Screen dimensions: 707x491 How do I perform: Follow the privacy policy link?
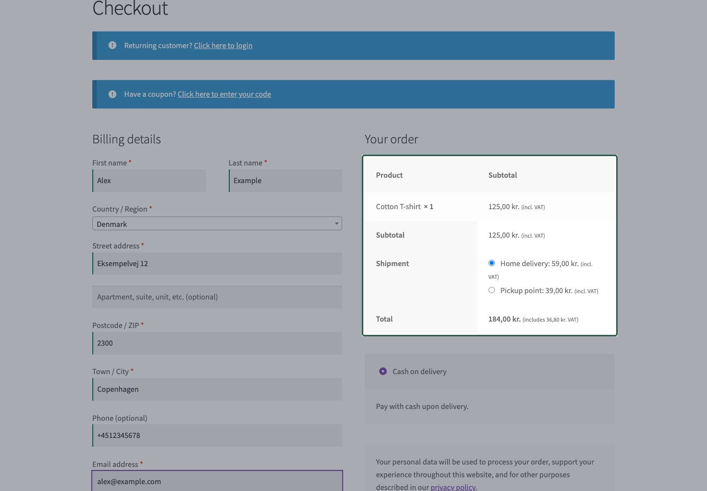coord(453,487)
